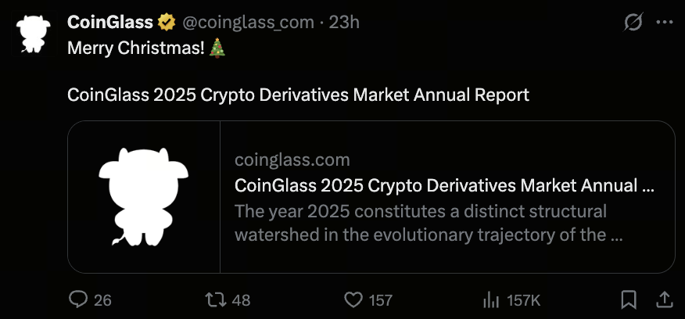Like the post with the heart icon
Viewport: 685px width, 319px height.
[x=354, y=299]
